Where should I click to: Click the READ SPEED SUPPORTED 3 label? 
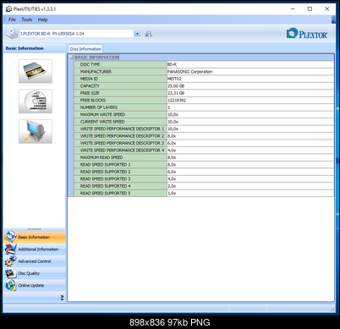105,178
